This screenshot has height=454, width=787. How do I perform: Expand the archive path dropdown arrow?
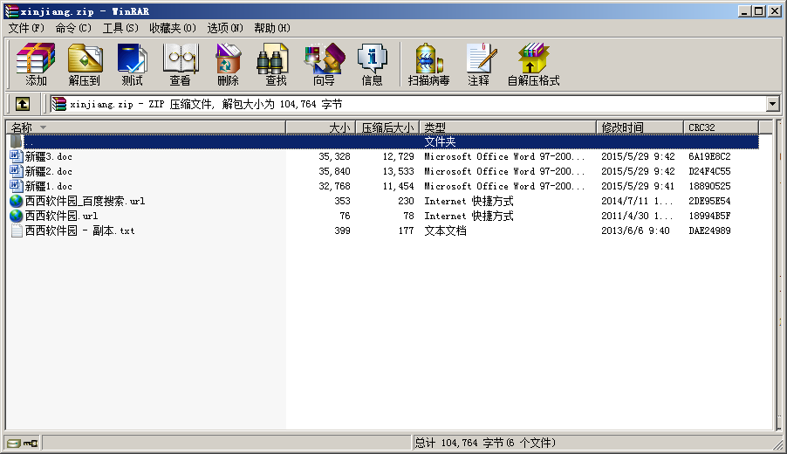click(772, 104)
